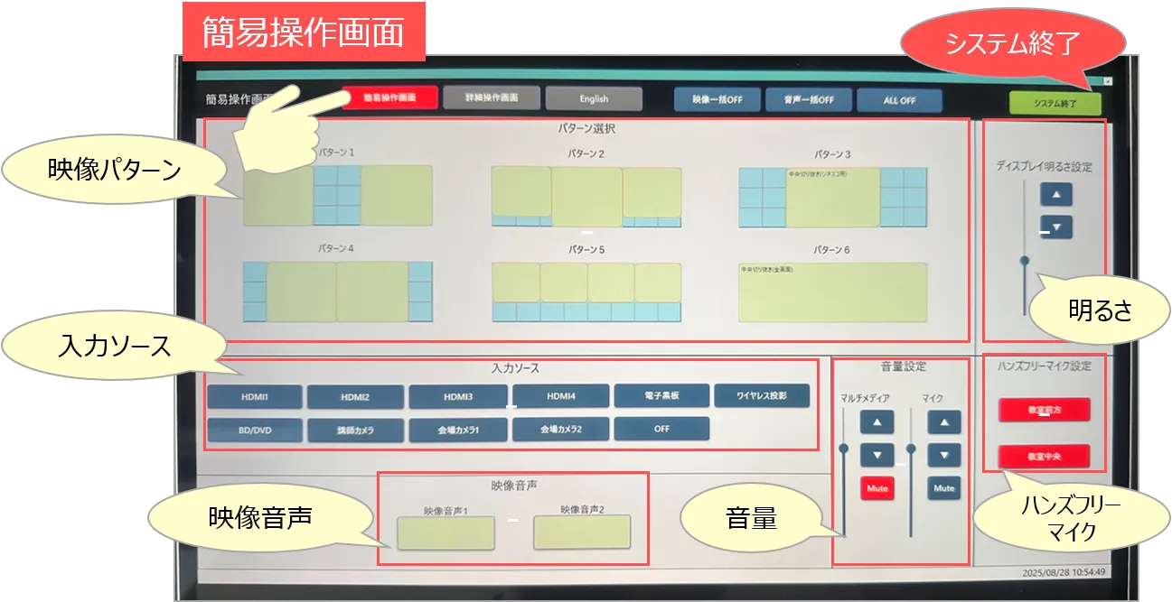This screenshot has width=1172, height=602.
Task: Choose the パターン 6 full-screen layout
Action: 832,292
